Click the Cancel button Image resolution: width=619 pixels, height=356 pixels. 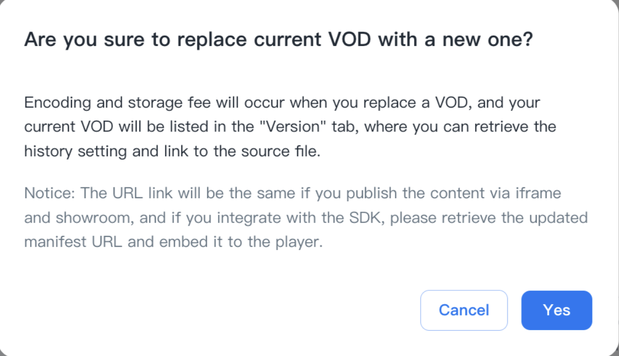[x=464, y=310]
